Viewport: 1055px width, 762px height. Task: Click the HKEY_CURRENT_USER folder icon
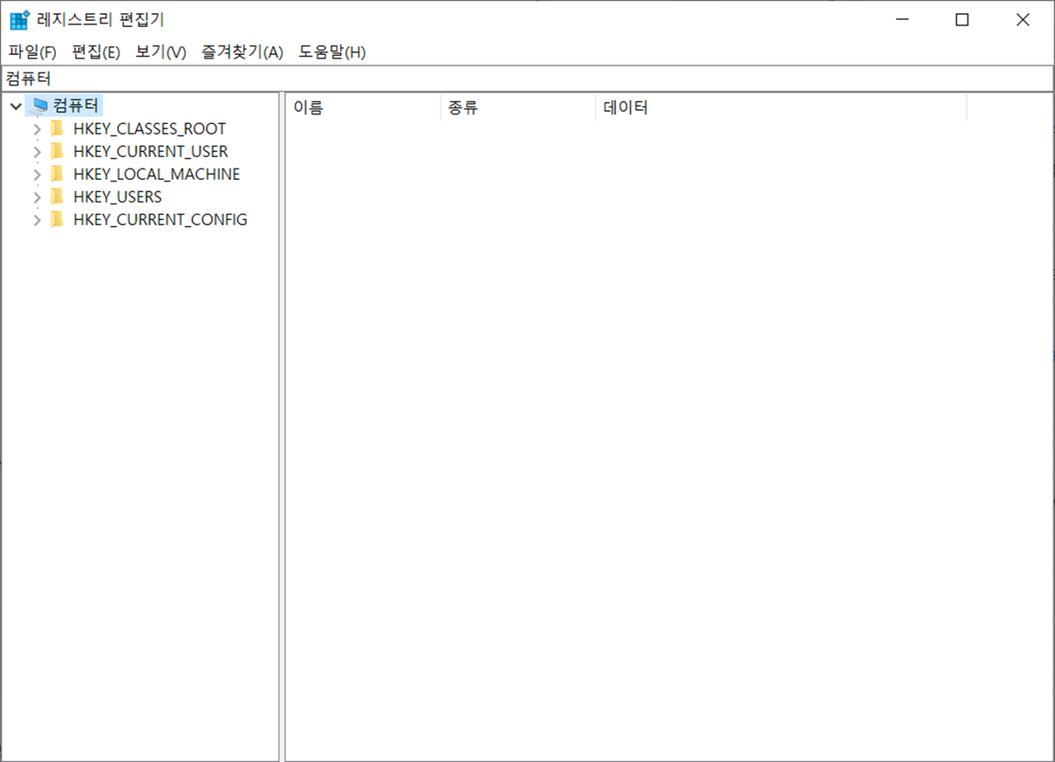[57, 151]
